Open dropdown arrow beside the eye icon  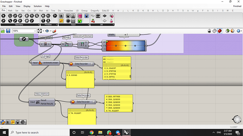[51, 31]
